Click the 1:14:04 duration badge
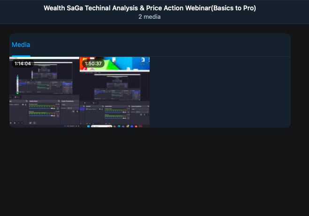The image size is (309, 216). pos(23,63)
